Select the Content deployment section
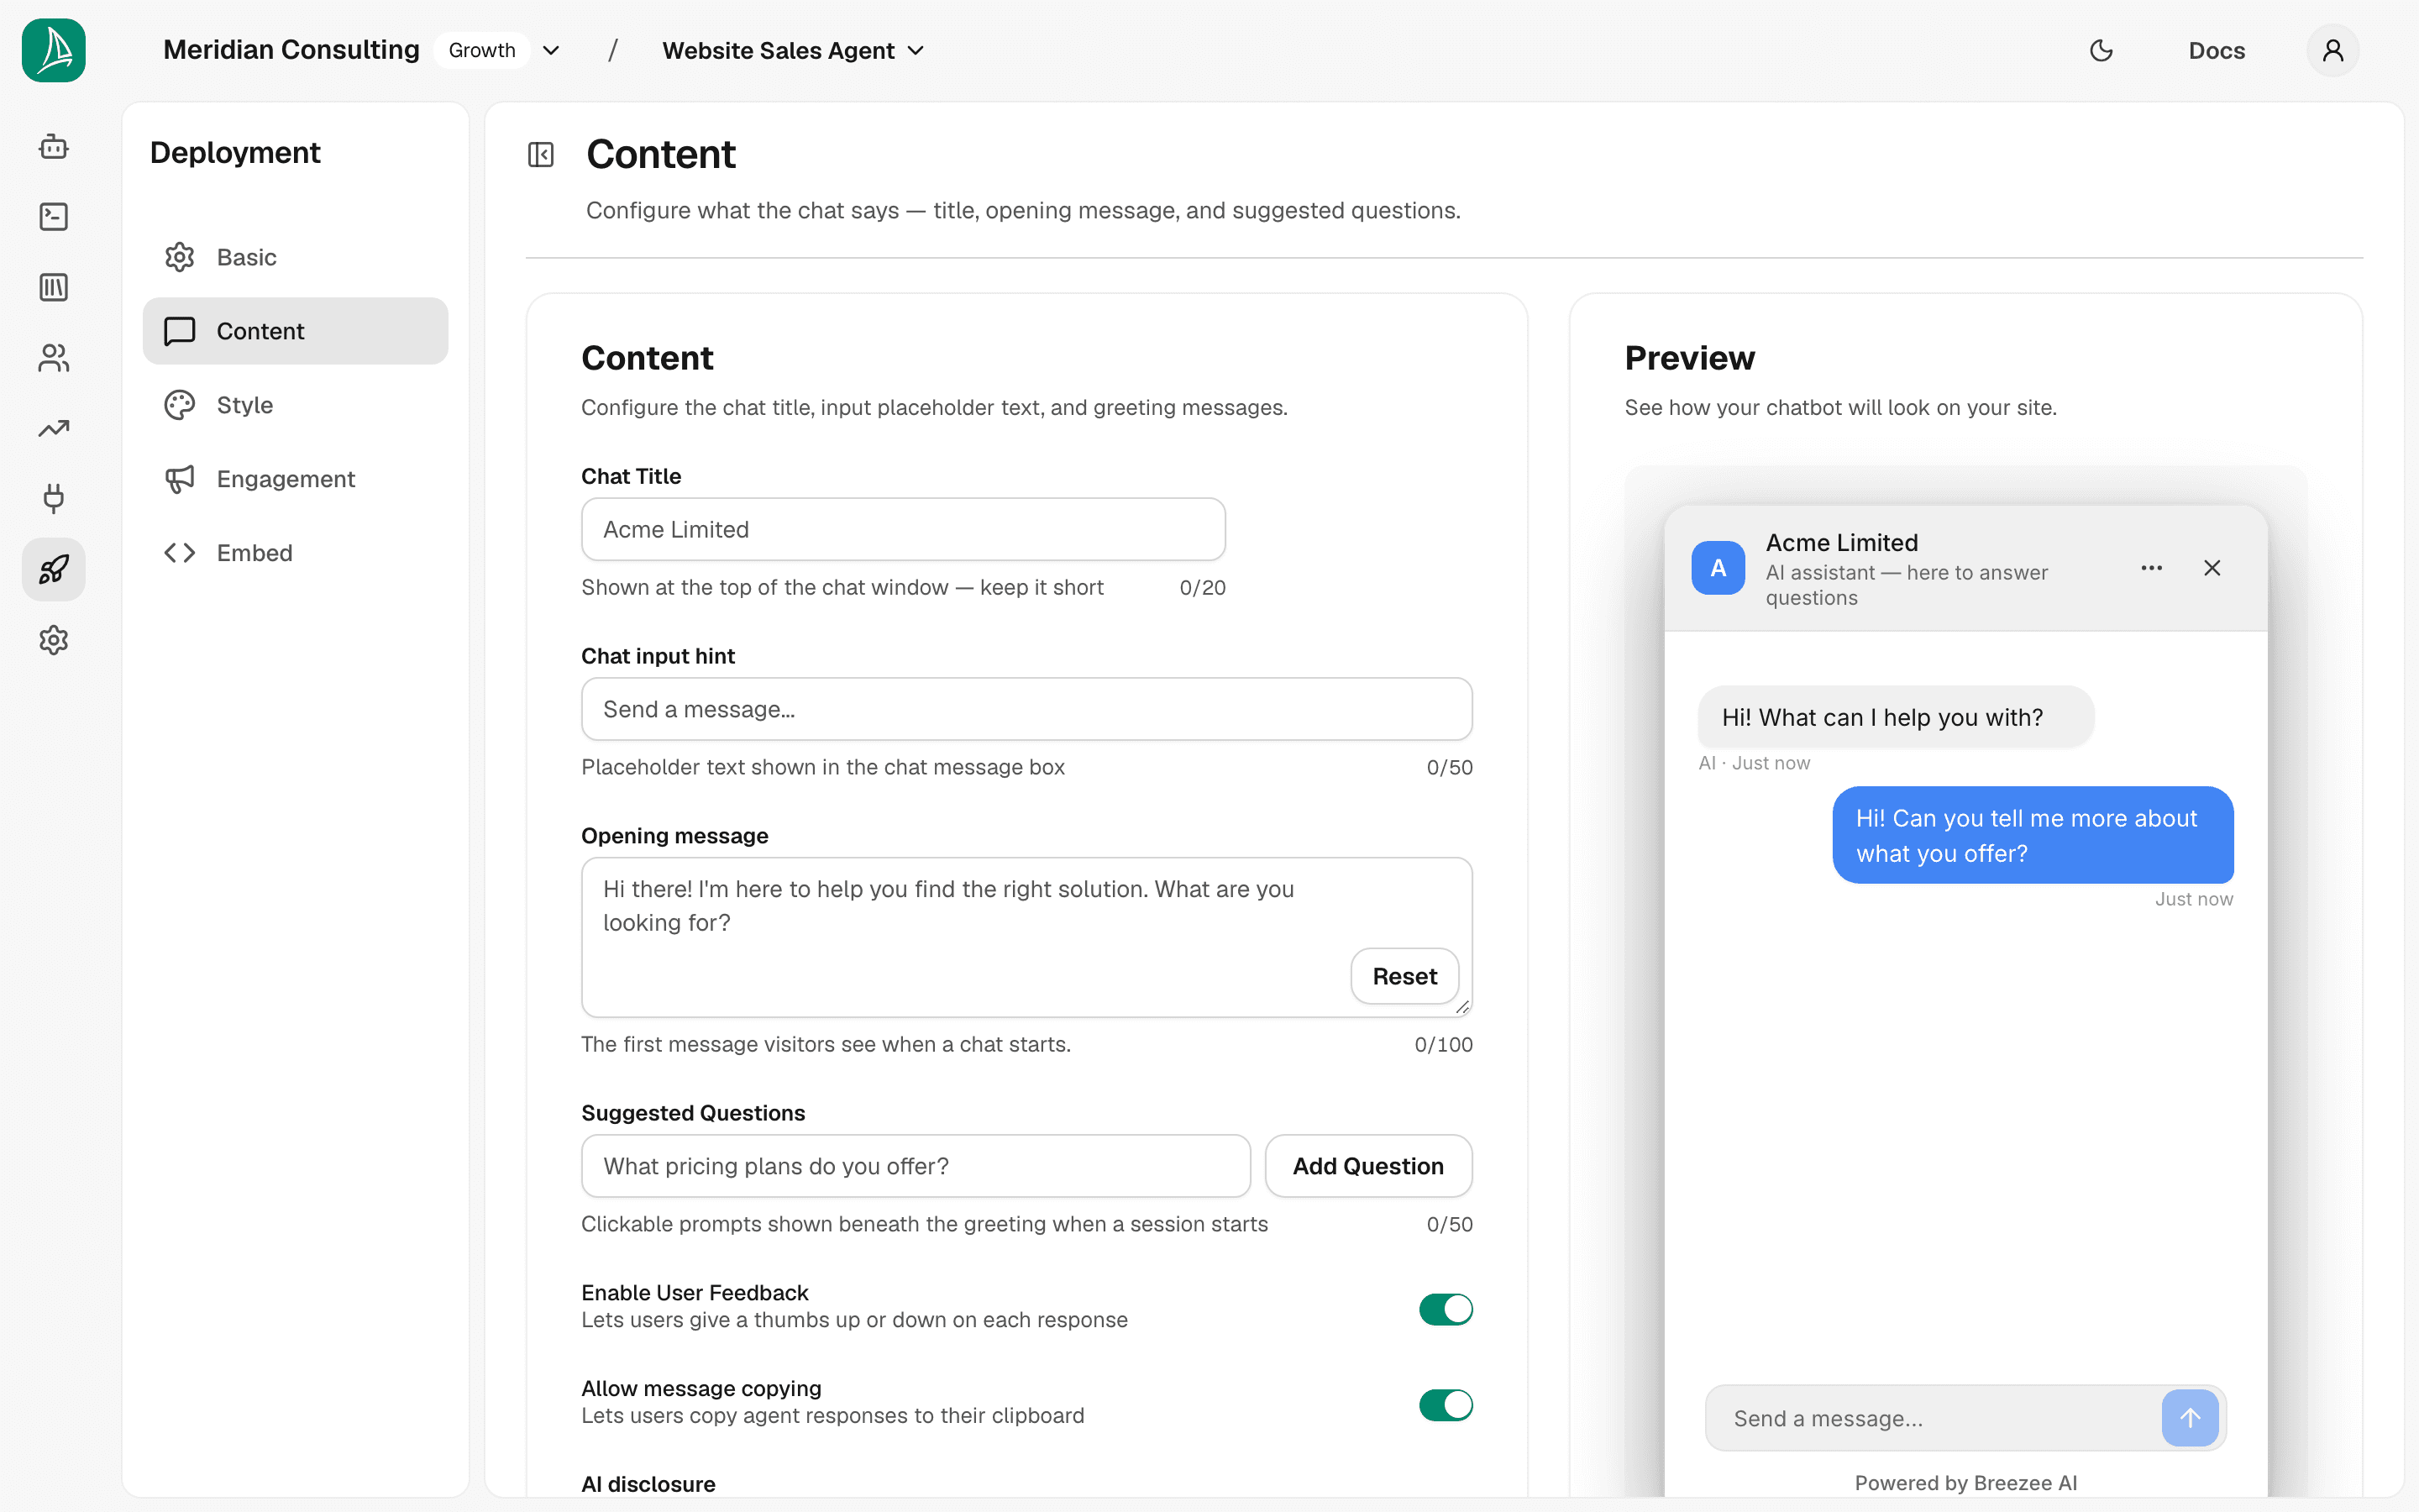Viewport: 2419px width, 1512px height. click(x=296, y=331)
